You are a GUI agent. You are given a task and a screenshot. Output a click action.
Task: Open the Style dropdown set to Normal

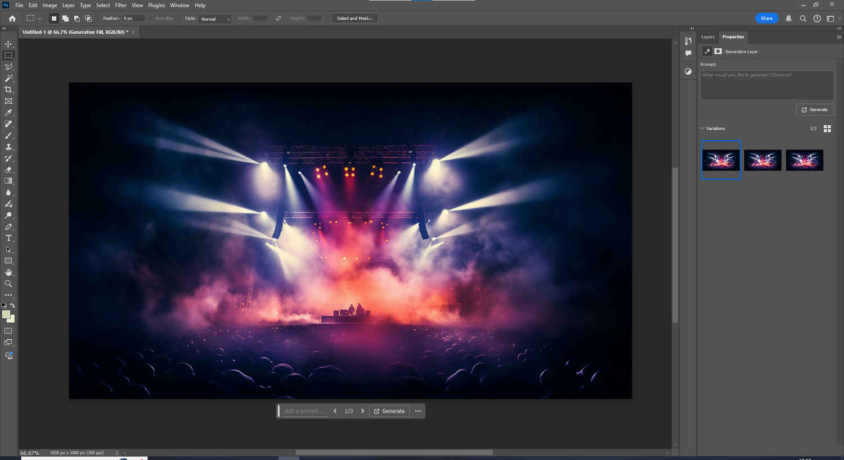pyautogui.click(x=216, y=19)
